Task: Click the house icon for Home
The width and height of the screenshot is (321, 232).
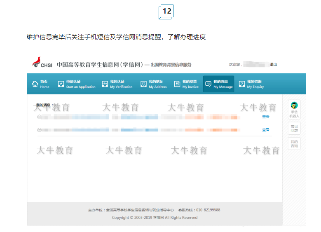Action: click(35, 84)
